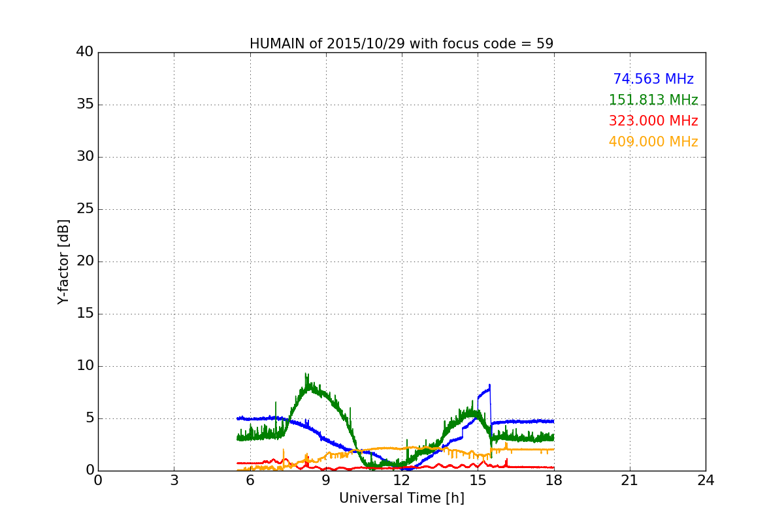
Task: Select the green '151.813 MHz' legend label
Action: tap(653, 100)
